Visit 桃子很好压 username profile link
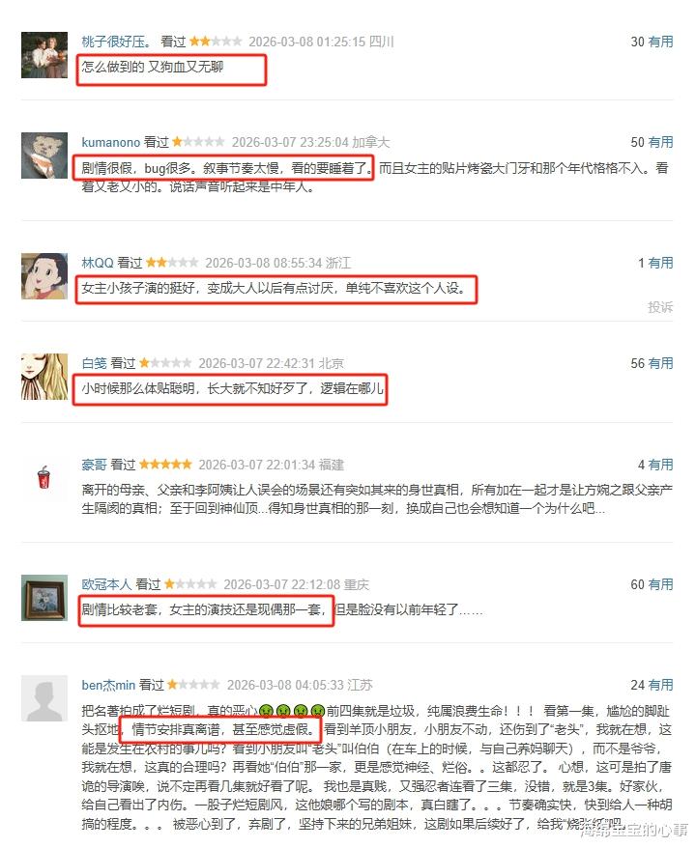 [116, 42]
